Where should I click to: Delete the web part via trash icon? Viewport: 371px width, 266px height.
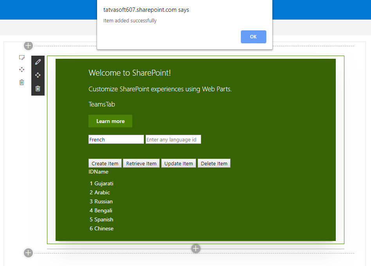(38, 89)
